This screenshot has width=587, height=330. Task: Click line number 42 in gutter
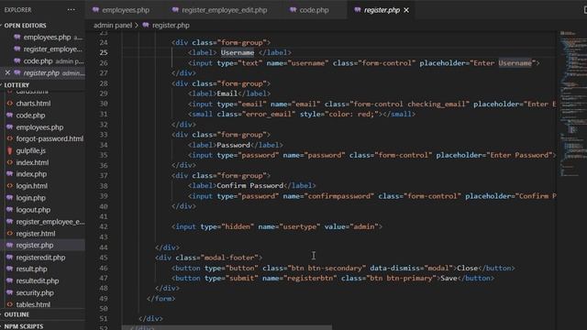click(104, 226)
